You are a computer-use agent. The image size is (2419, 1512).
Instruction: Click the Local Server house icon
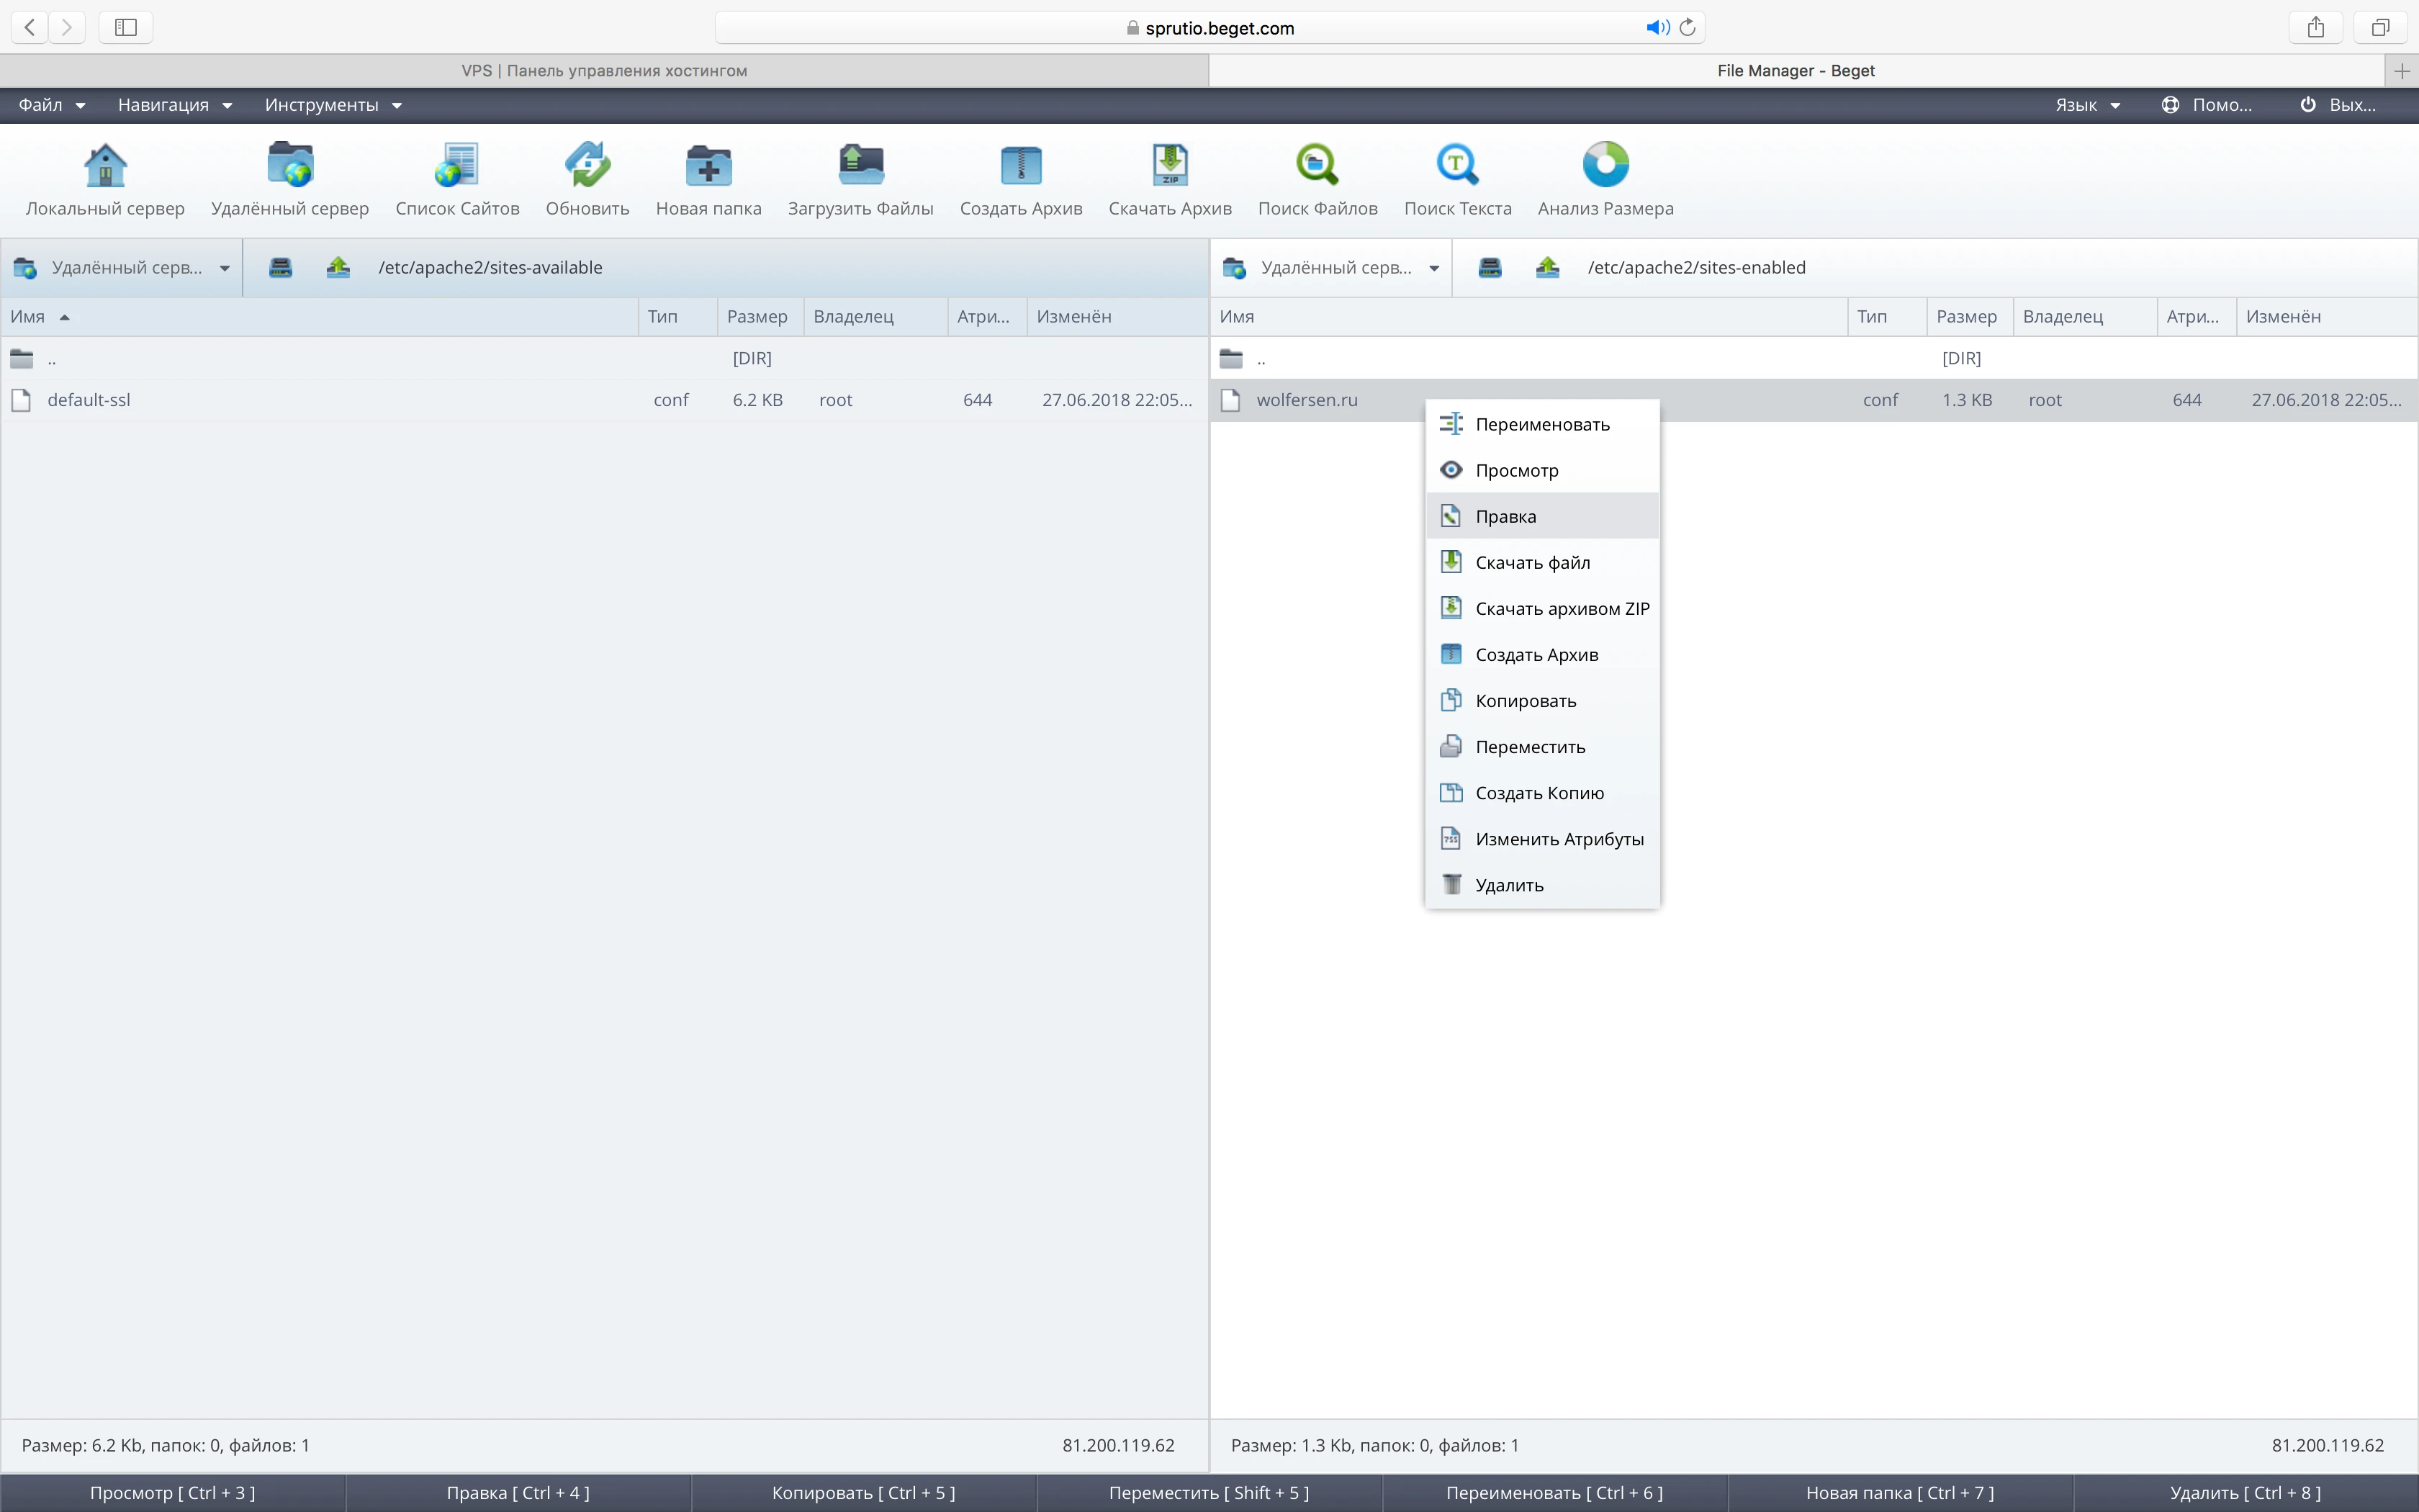pyautogui.click(x=105, y=166)
